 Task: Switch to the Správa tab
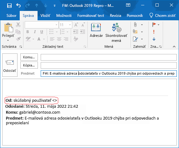(x=28, y=16)
